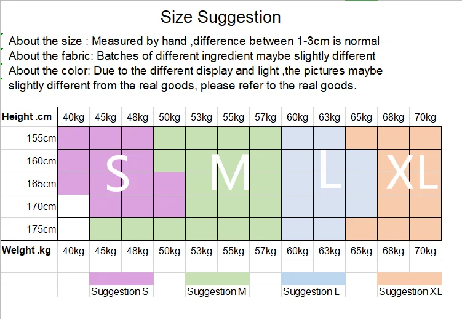Image resolution: width=462 pixels, height=319 pixels.
Task: Click the large white M letter
Action: [229, 173]
